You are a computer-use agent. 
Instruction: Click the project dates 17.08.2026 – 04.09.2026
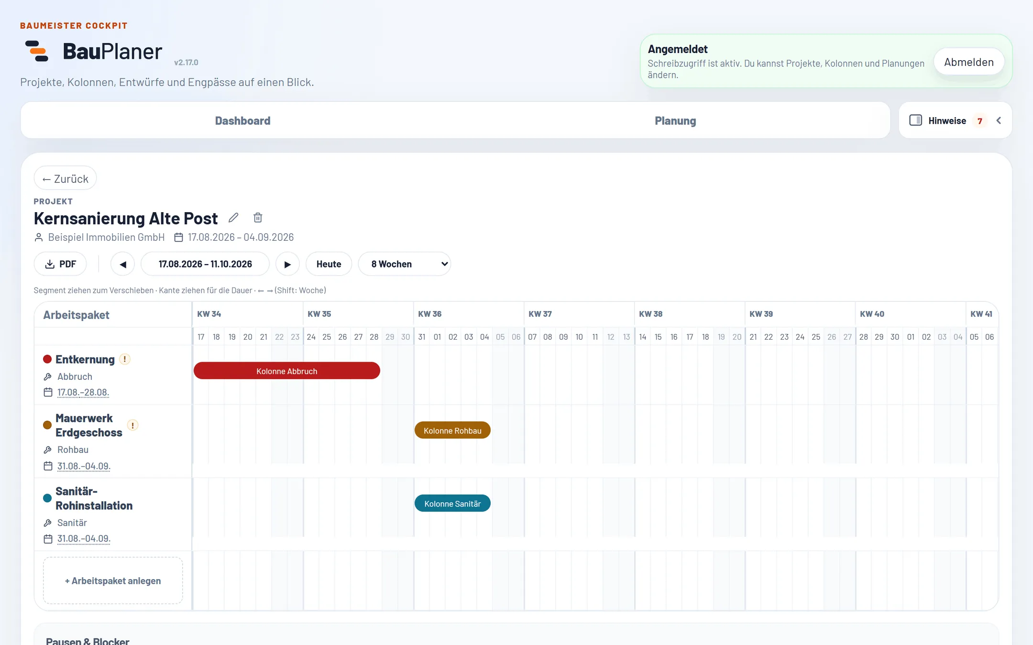click(x=241, y=237)
